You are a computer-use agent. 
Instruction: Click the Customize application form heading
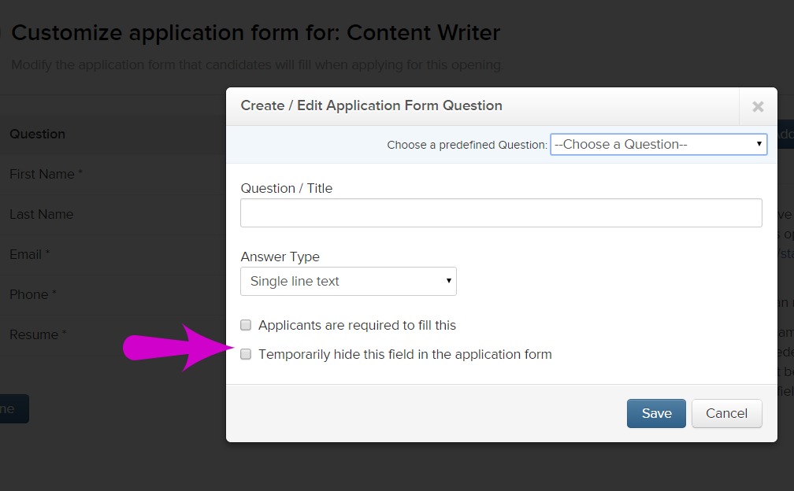point(256,33)
